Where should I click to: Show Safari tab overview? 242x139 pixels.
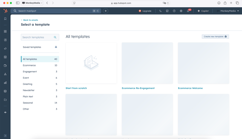[237, 3]
